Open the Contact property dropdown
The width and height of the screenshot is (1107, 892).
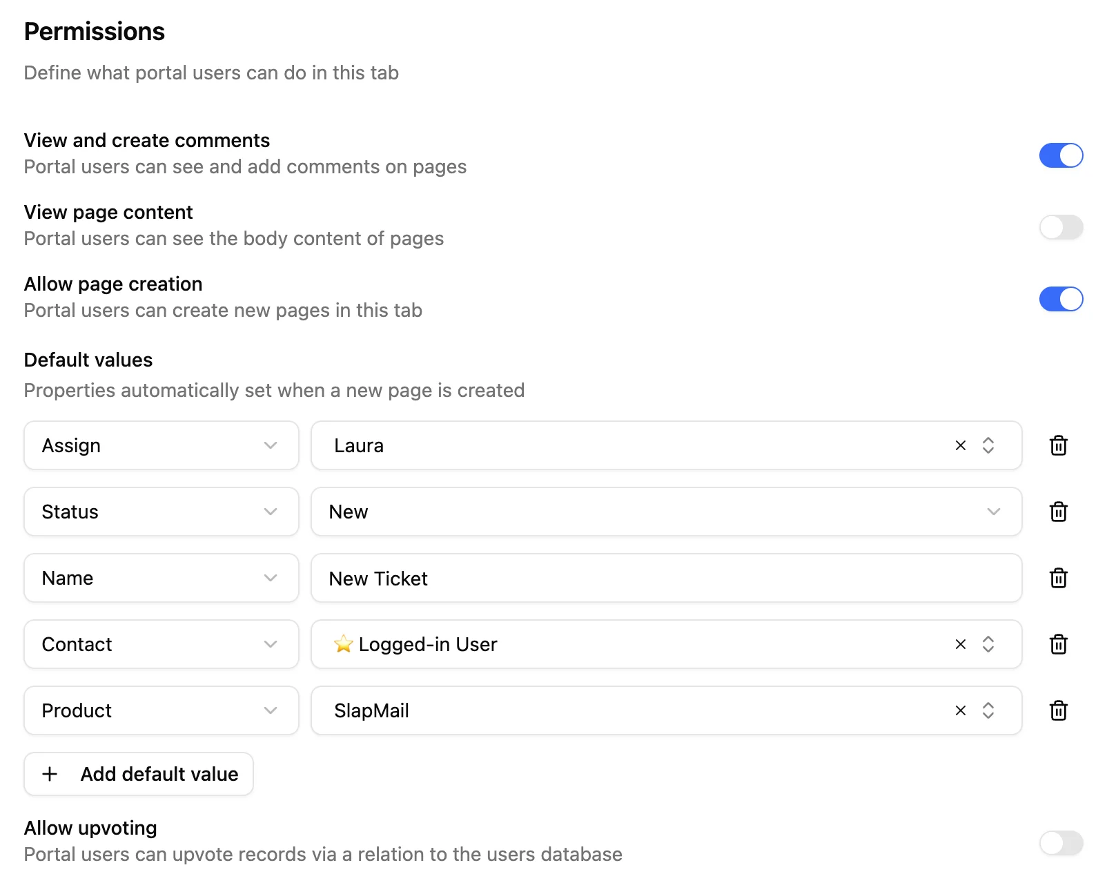click(161, 644)
